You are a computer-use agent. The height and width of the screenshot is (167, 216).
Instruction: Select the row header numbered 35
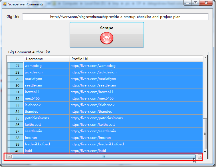[15, 118]
